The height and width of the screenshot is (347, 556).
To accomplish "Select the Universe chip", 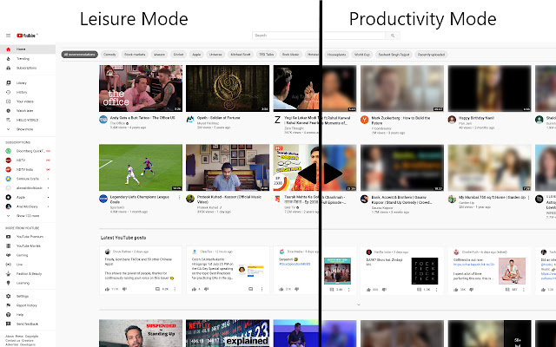I will [215, 55].
